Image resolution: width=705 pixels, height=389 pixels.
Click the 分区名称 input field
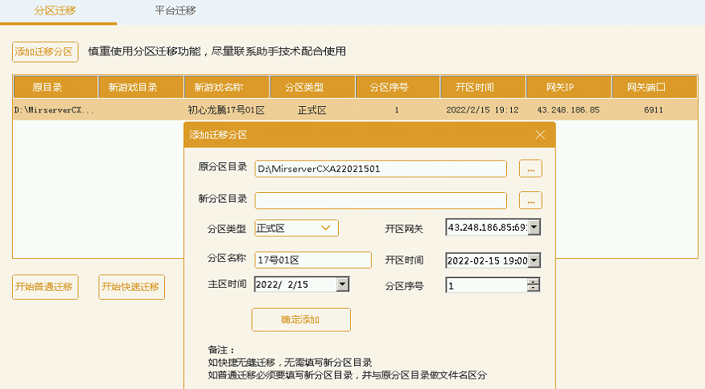312,260
